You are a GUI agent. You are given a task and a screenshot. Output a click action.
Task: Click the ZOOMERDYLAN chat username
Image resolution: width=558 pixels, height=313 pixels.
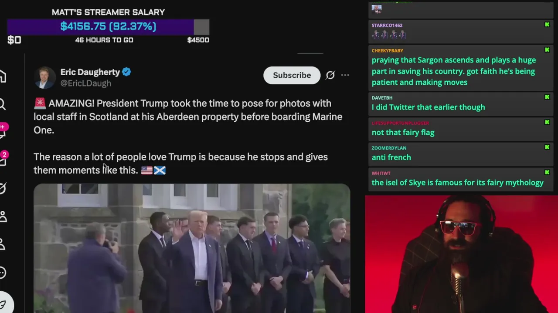[389, 148]
